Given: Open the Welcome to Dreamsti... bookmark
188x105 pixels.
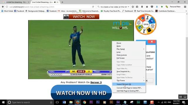Looking at the screenshot, I should 89,11.
